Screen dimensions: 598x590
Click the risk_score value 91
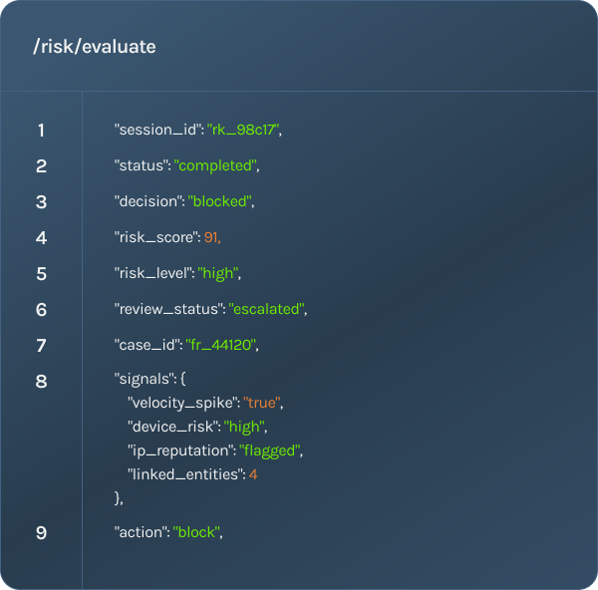211,237
